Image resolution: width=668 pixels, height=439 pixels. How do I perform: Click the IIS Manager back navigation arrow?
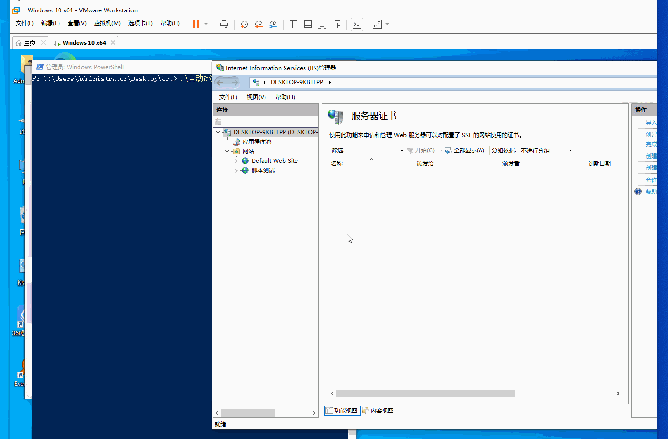(220, 82)
